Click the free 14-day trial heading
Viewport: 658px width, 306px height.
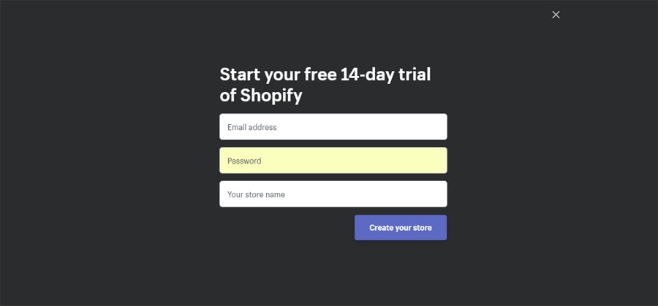[325, 74]
